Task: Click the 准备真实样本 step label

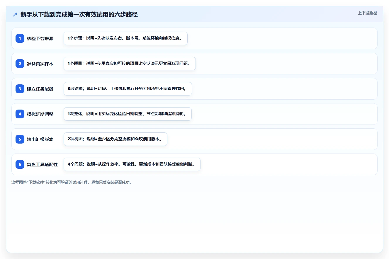Action: [40, 64]
